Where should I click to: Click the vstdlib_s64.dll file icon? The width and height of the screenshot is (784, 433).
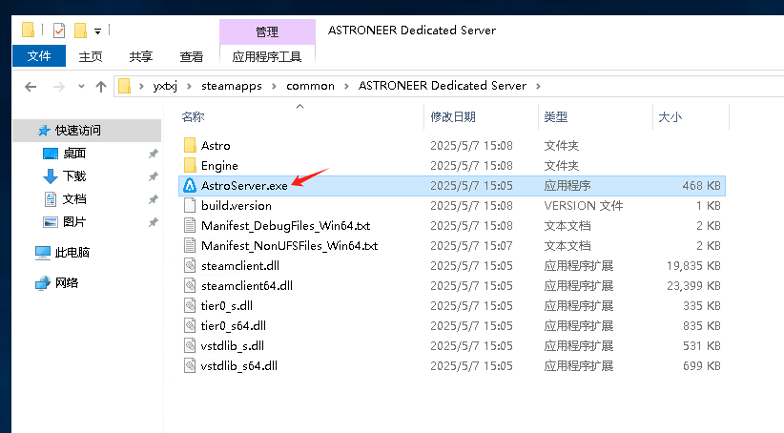pos(190,365)
